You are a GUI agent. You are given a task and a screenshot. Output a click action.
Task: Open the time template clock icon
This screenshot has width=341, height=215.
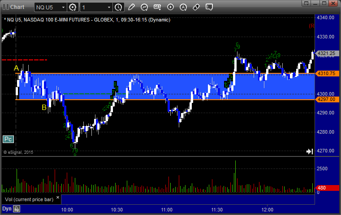point(119,7)
